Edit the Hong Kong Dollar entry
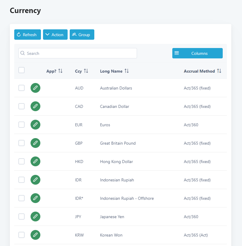 point(35,162)
